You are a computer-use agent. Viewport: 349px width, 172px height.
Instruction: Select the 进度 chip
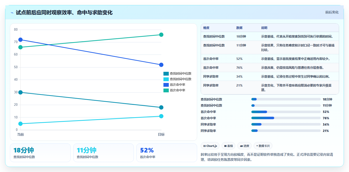244,146
